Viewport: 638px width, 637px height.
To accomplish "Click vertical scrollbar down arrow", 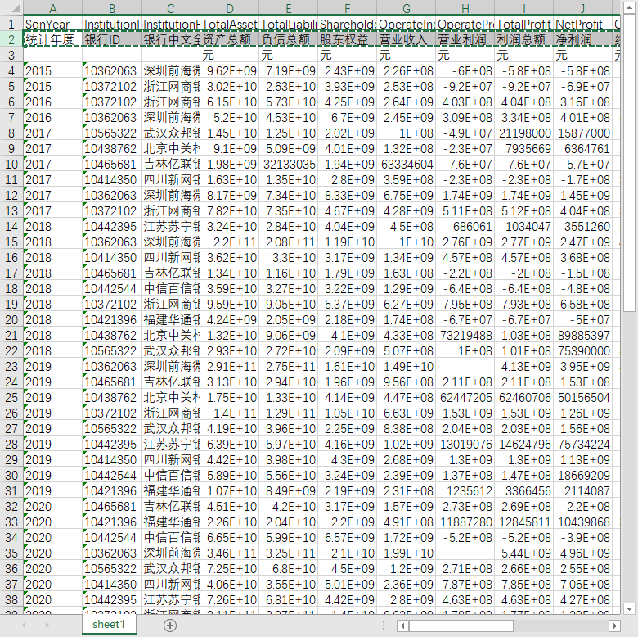I will [630, 609].
